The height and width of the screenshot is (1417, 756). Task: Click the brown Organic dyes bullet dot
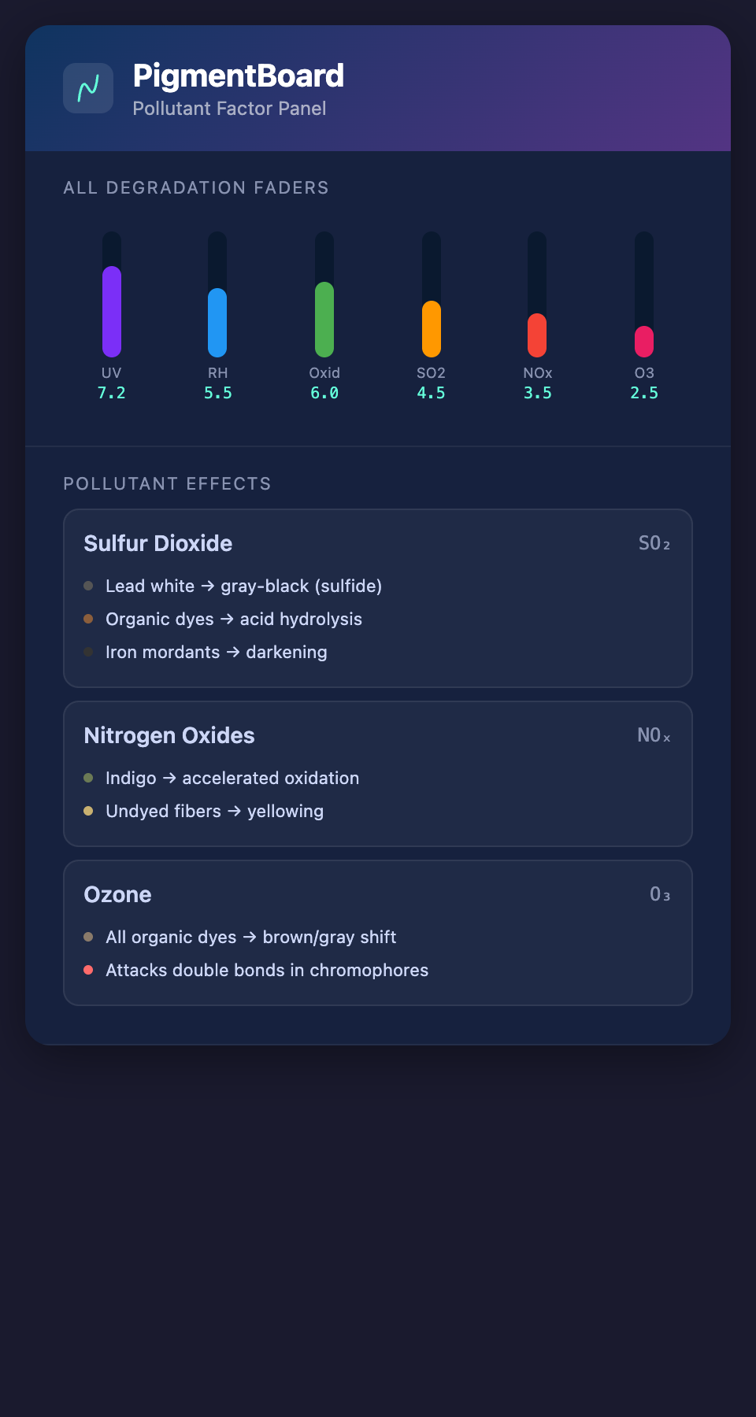[88, 619]
